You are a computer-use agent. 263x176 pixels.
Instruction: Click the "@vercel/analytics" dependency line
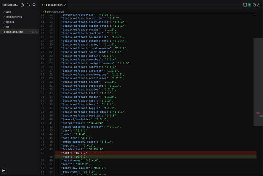click(85, 119)
